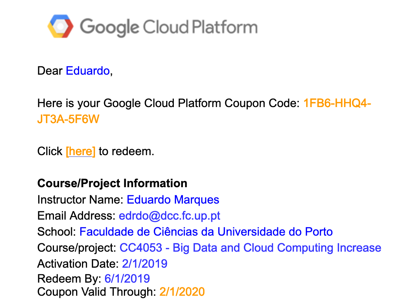This screenshot has height=303, width=406.
Task: Click the Redeem By label
Action: 69,279
